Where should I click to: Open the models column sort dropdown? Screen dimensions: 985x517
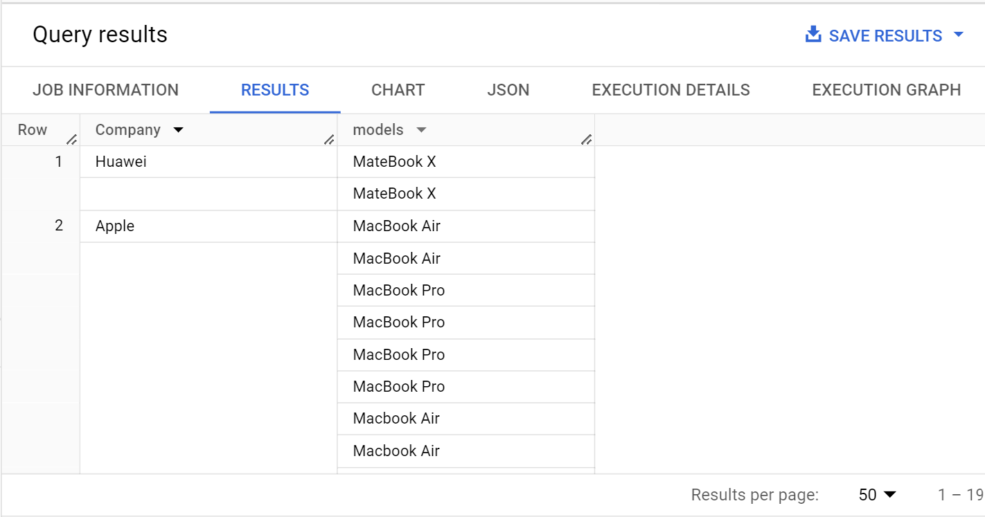(x=421, y=130)
